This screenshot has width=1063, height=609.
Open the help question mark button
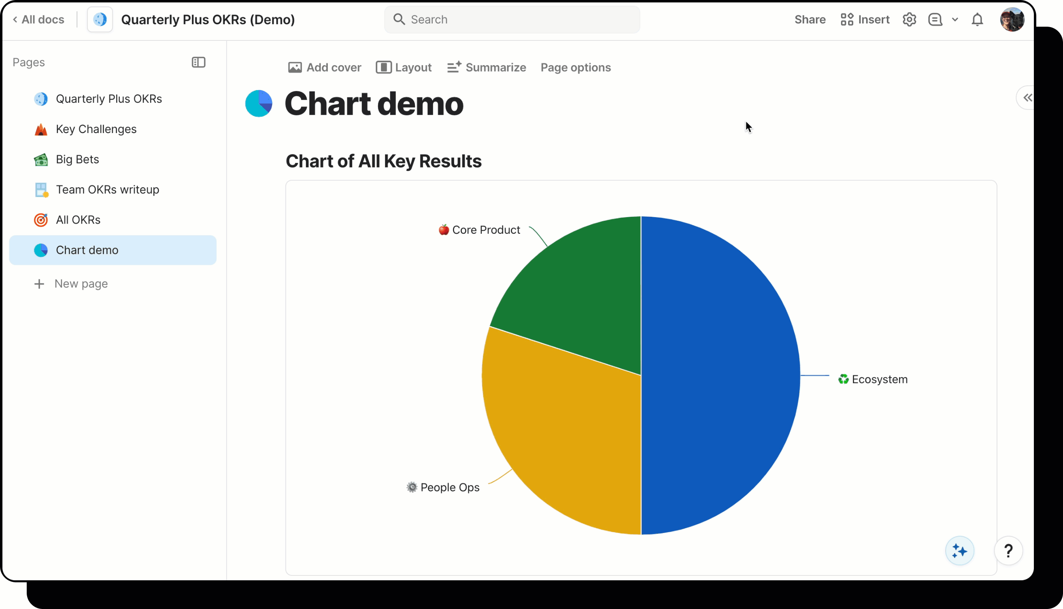tap(1009, 550)
